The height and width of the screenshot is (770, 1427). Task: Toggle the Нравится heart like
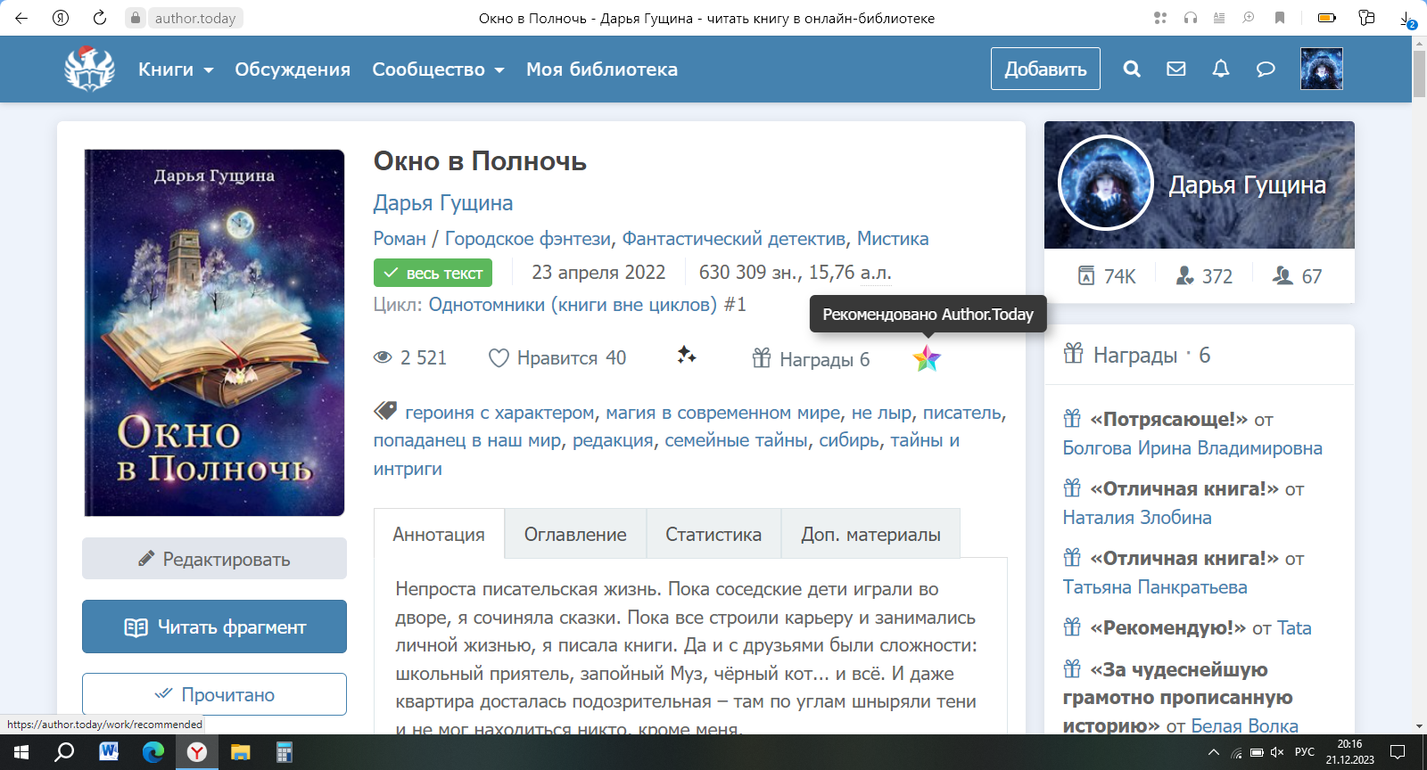(x=499, y=358)
